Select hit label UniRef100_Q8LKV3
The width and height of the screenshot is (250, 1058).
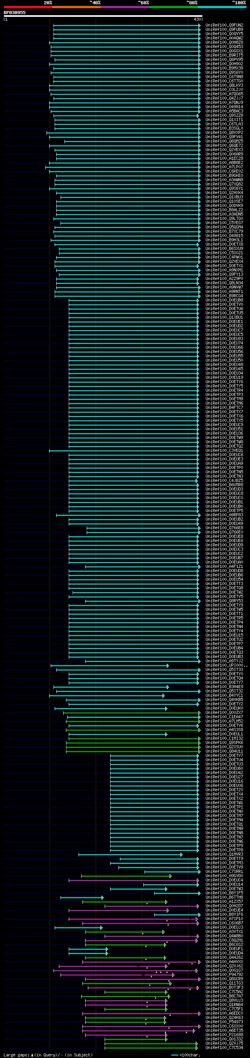pyautogui.click(x=224, y=86)
